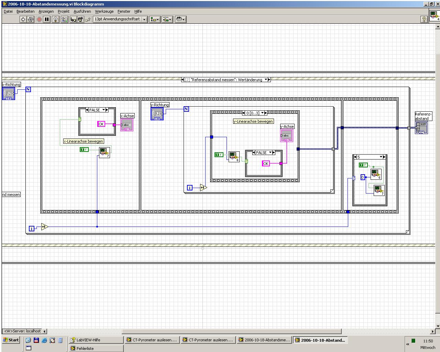The height and width of the screenshot is (352, 440).
Task: Select the y-Richtung numeric terminal
Action: coord(157,114)
